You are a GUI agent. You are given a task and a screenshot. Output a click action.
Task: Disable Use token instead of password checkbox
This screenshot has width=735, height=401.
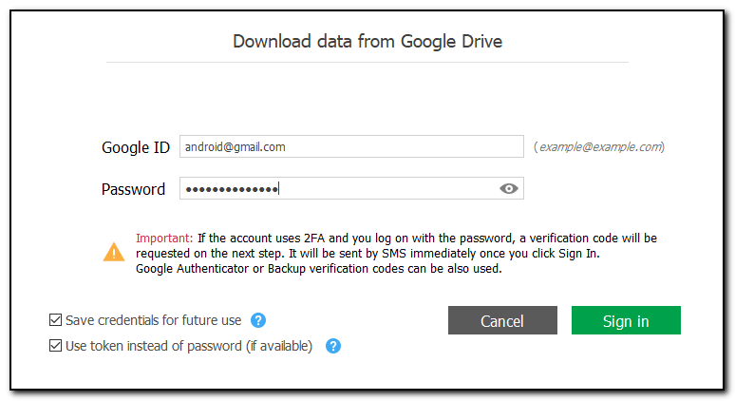click(x=56, y=346)
